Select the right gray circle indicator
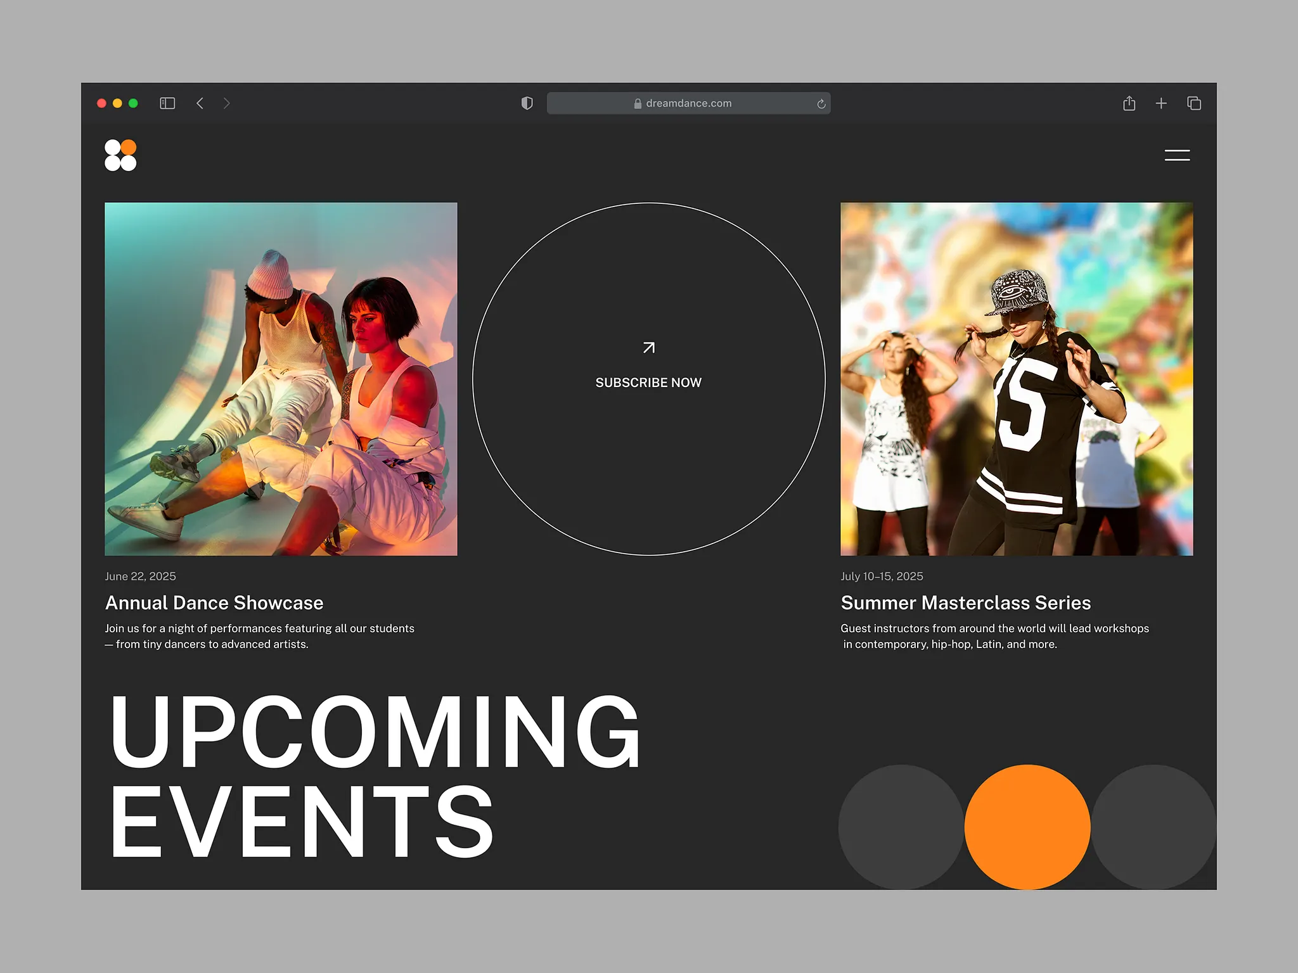The width and height of the screenshot is (1298, 973). point(1153,827)
